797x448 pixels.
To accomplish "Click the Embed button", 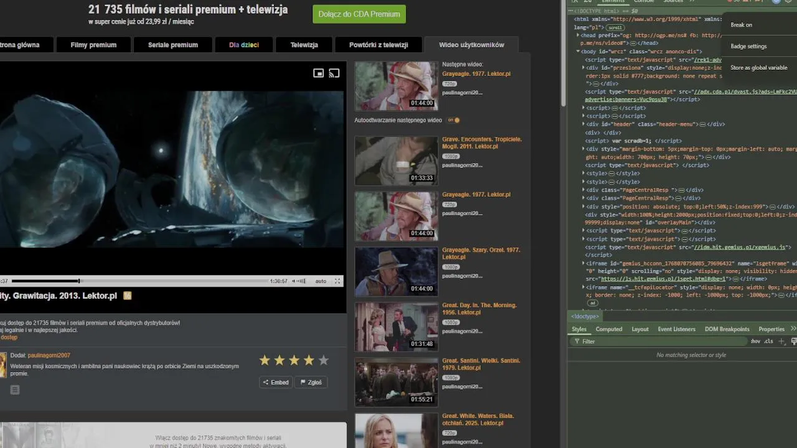I will (275, 382).
